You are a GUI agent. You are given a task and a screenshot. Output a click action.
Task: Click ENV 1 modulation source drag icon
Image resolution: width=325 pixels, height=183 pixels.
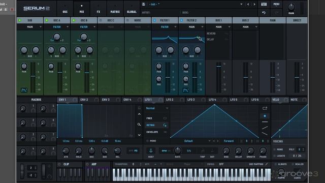(75, 100)
